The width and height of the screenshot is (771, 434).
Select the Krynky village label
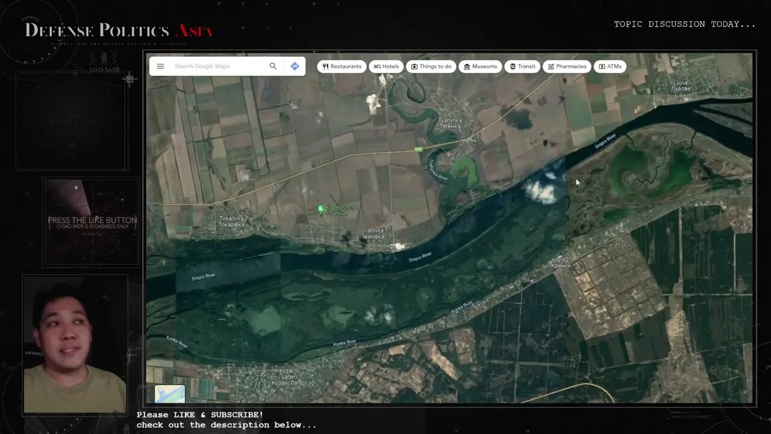(x=561, y=263)
